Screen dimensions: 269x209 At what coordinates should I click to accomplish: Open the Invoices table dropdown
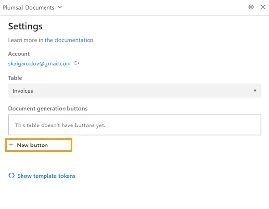(134, 90)
